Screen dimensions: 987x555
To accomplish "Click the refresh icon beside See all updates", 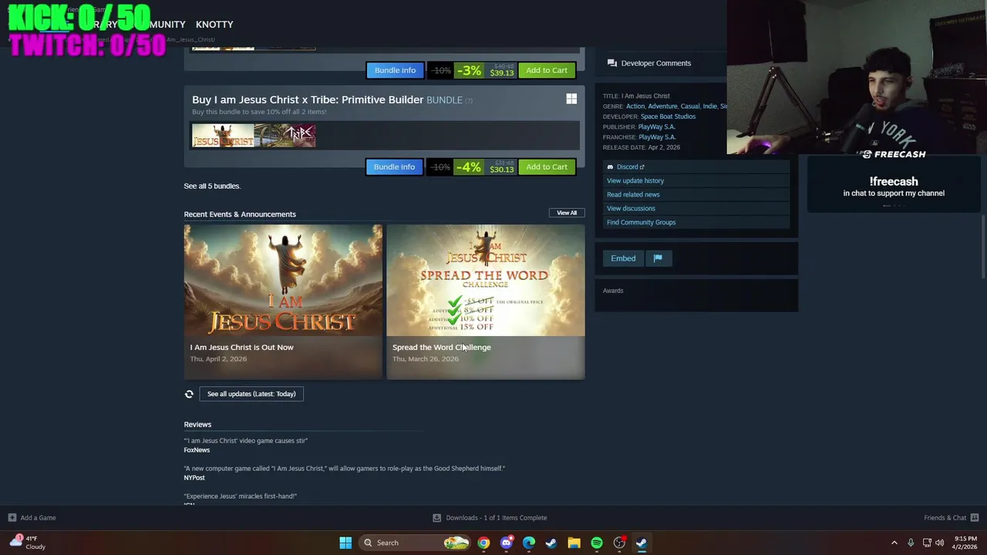I will pyautogui.click(x=189, y=394).
